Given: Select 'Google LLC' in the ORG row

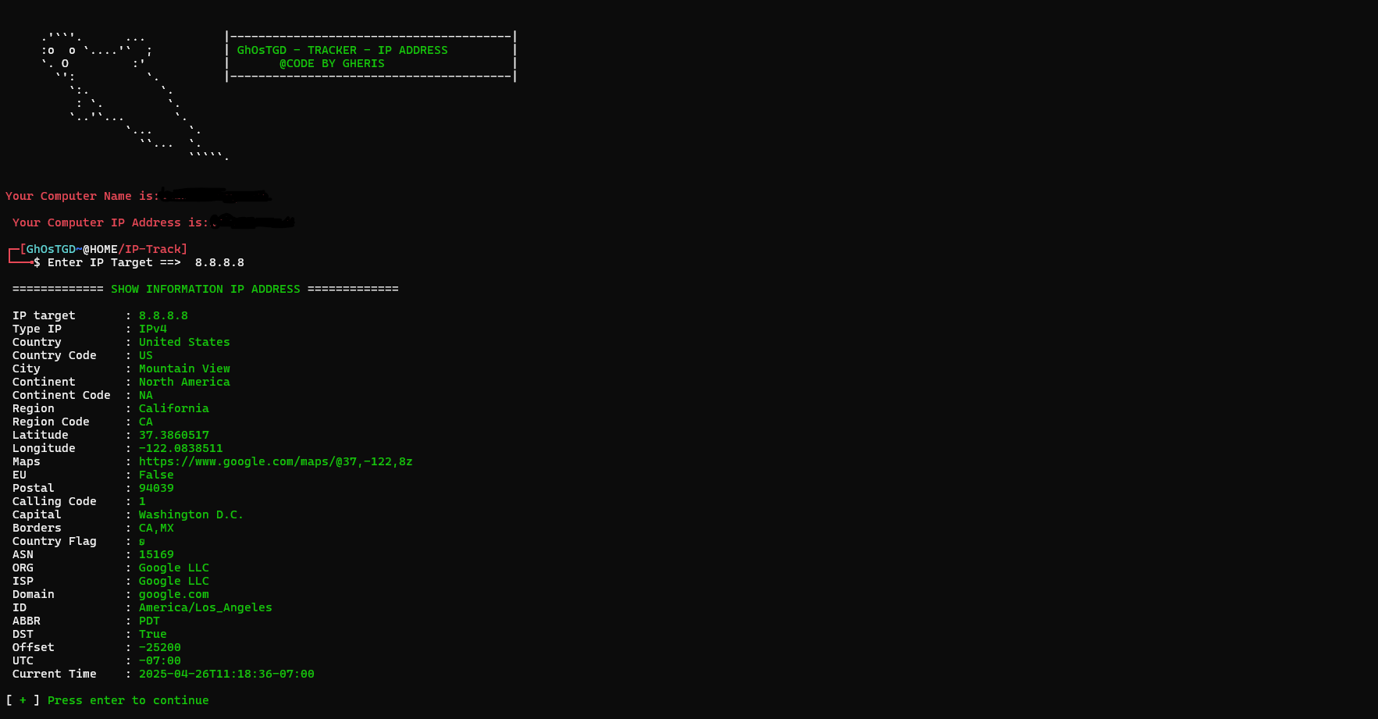Looking at the screenshot, I should pyautogui.click(x=174, y=568).
